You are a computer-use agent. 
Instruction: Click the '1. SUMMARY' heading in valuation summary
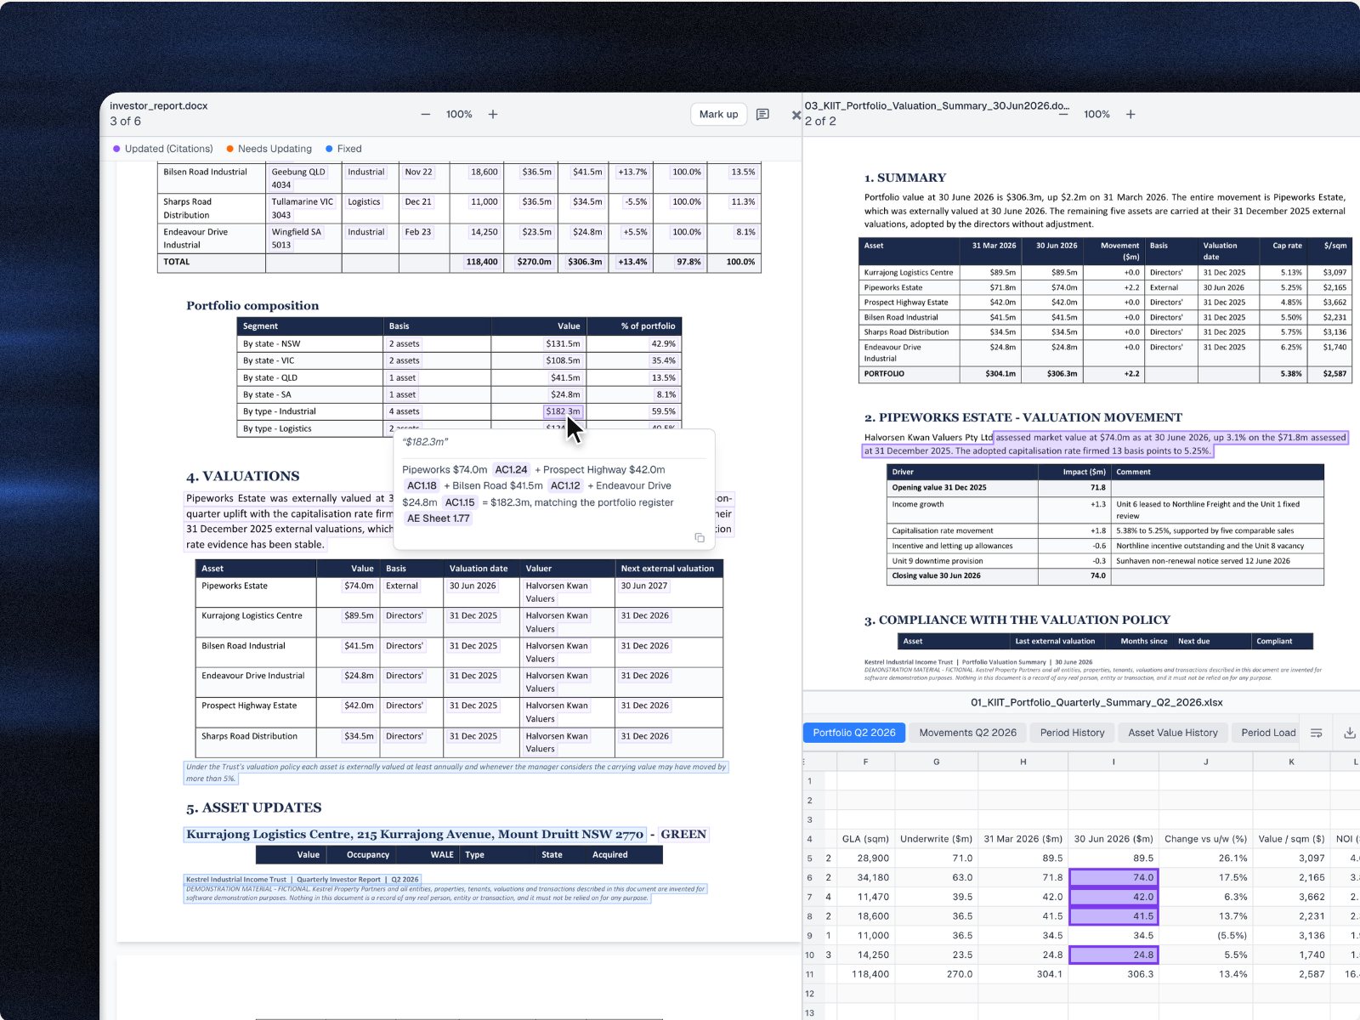point(905,178)
